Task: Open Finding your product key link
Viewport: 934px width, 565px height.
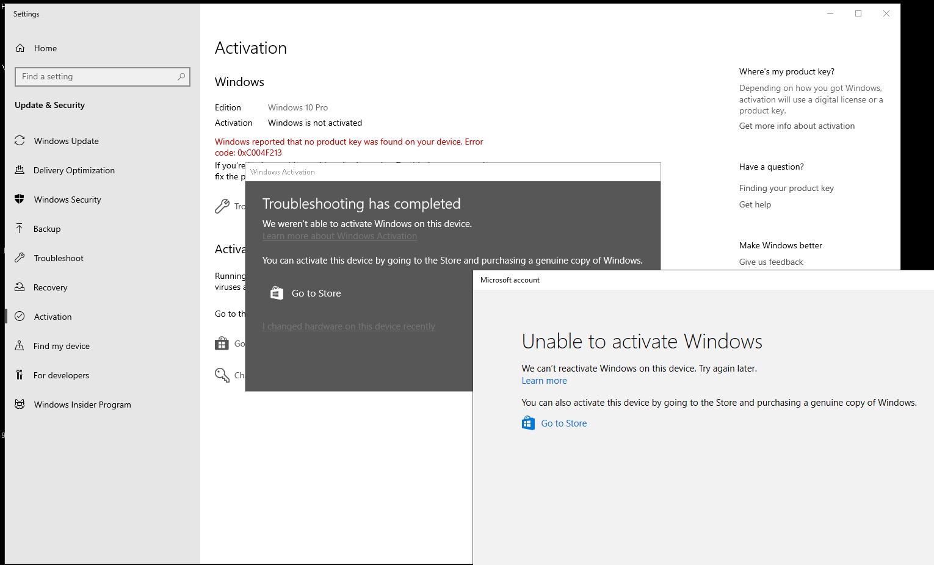Action: pyautogui.click(x=786, y=188)
